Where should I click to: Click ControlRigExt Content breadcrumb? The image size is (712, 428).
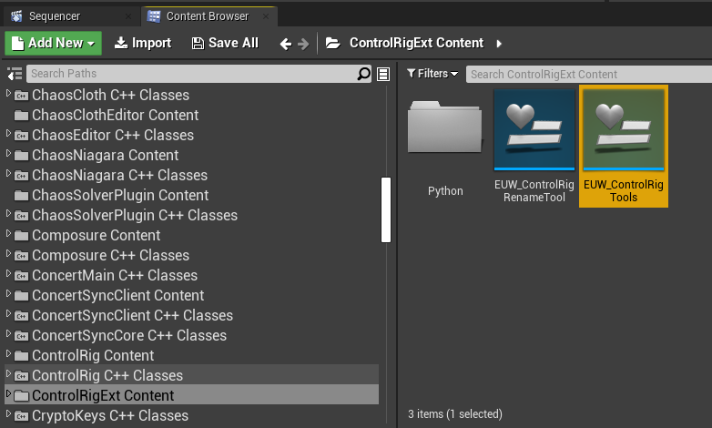coord(416,43)
